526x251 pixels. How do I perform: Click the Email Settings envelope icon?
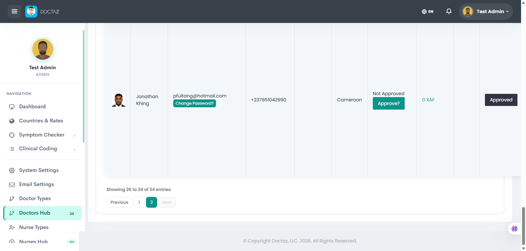coord(12,185)
